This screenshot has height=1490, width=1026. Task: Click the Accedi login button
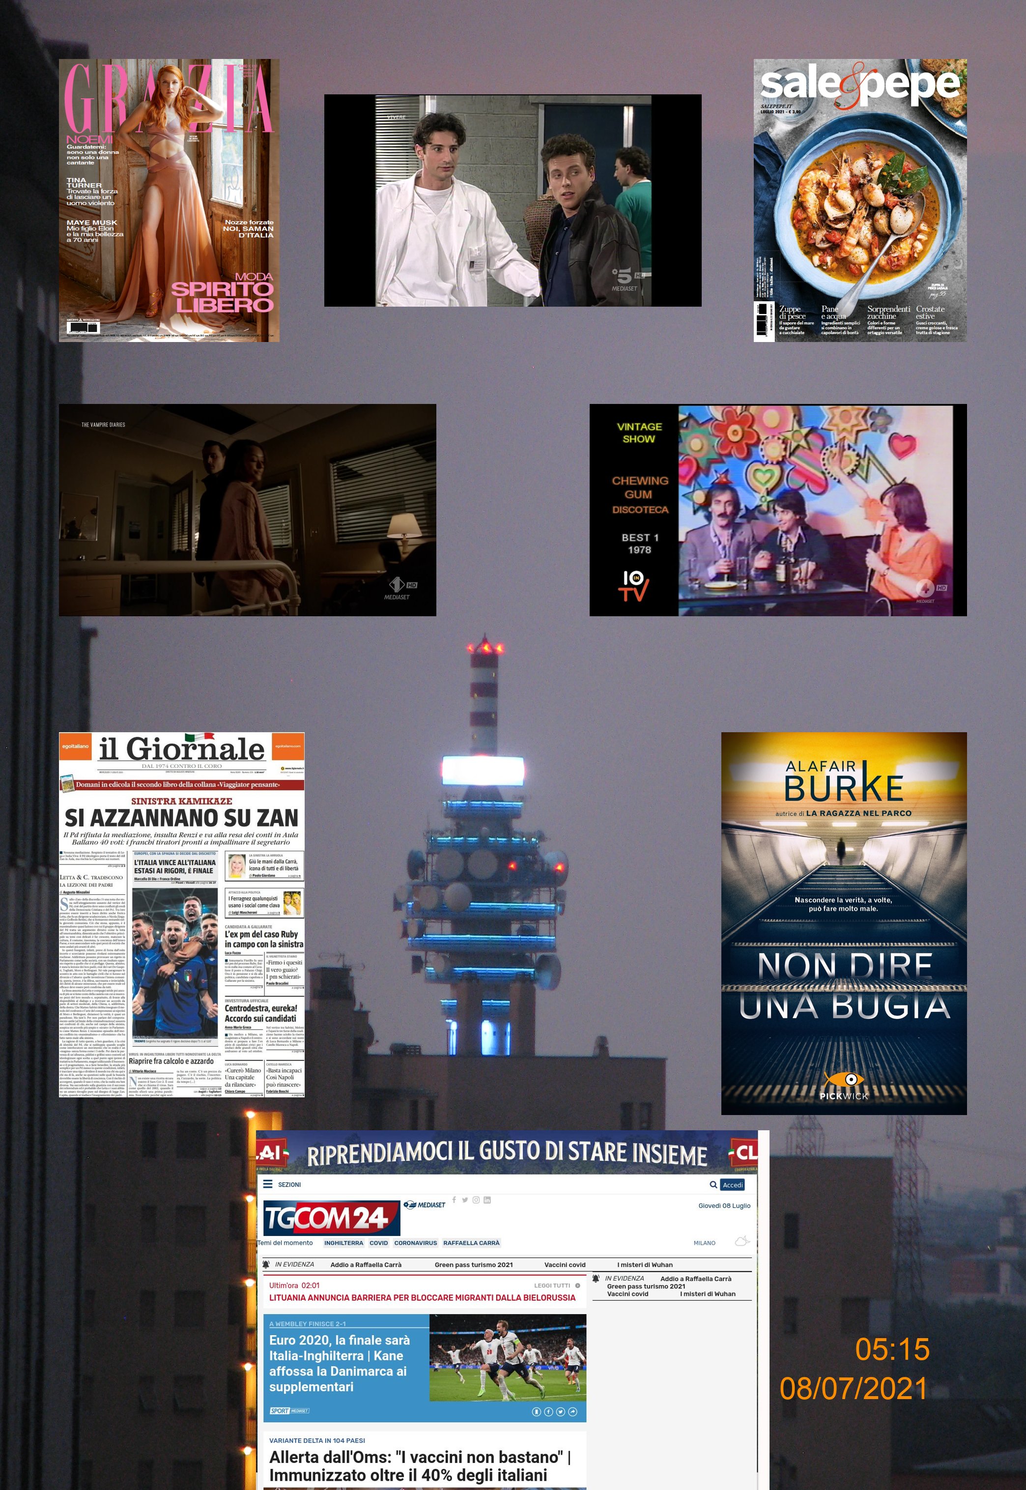pos(732,1185)
